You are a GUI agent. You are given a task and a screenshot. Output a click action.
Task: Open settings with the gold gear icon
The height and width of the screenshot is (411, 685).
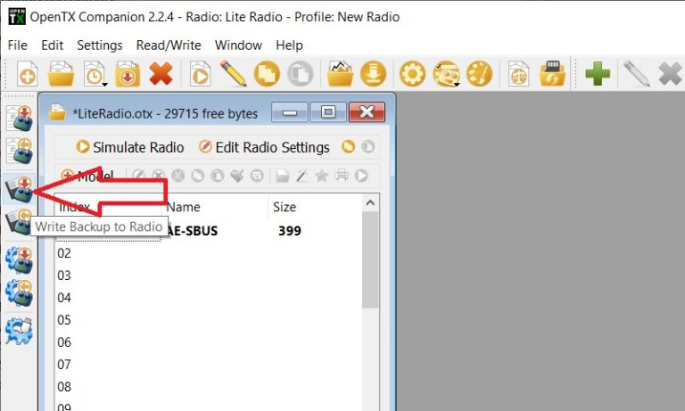[412, 74]
